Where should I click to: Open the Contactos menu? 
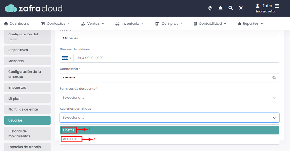55,23
